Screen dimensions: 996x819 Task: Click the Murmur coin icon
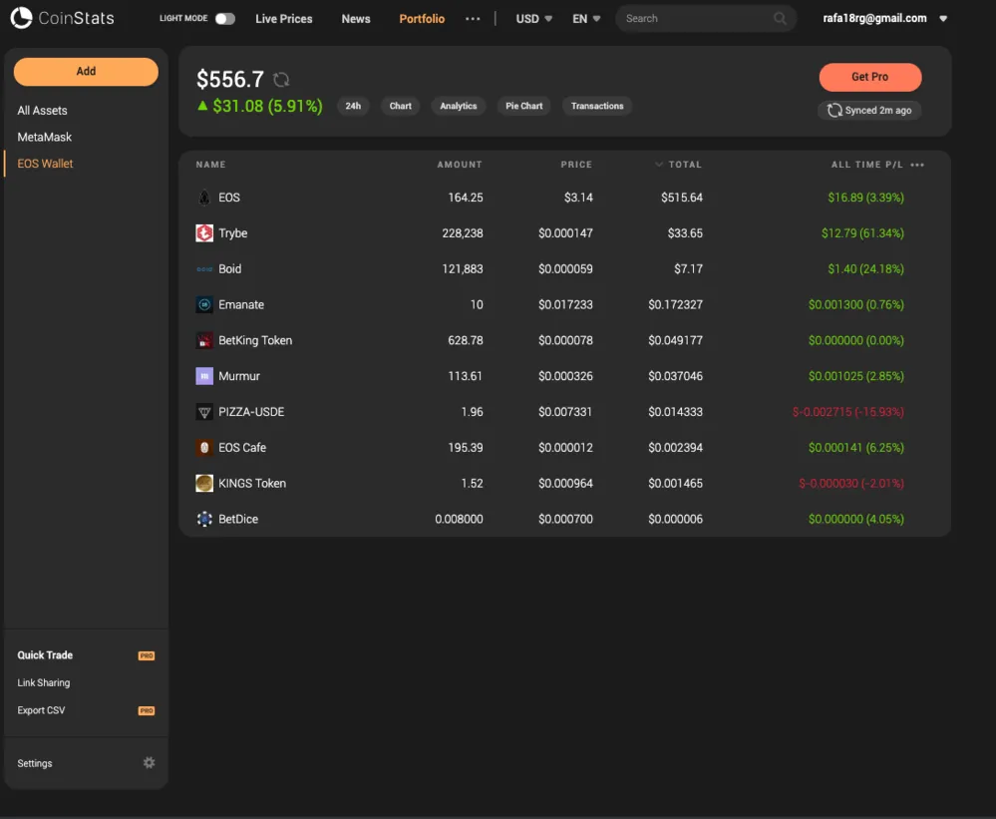coord(204,376)
